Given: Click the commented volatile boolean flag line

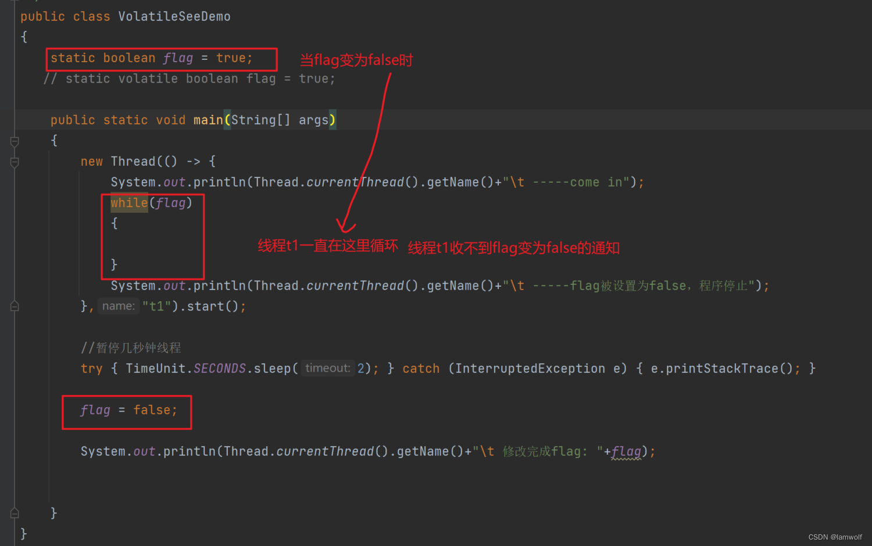Looking at the screenshot, I should [190, 78].
